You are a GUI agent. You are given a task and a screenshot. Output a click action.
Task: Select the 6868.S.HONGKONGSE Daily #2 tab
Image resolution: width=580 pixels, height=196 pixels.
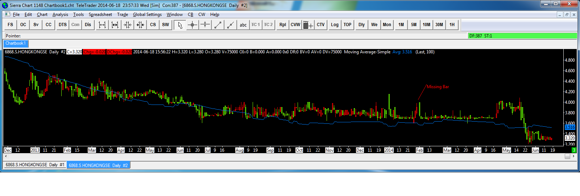coord(98,165)
